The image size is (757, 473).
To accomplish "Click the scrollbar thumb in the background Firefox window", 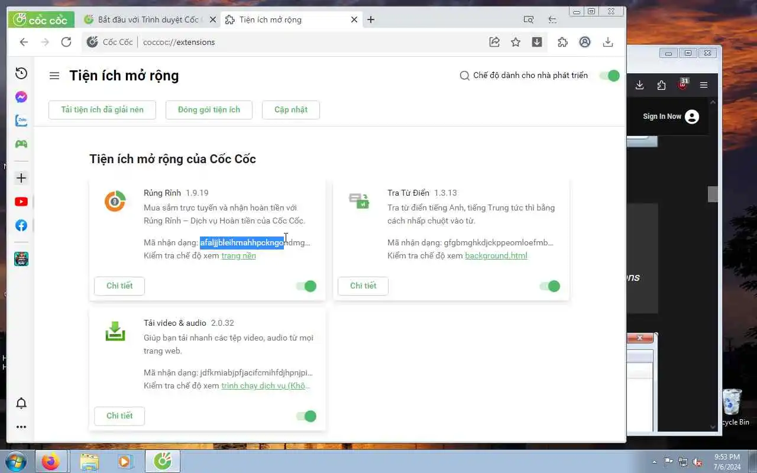I will (713, 194).
